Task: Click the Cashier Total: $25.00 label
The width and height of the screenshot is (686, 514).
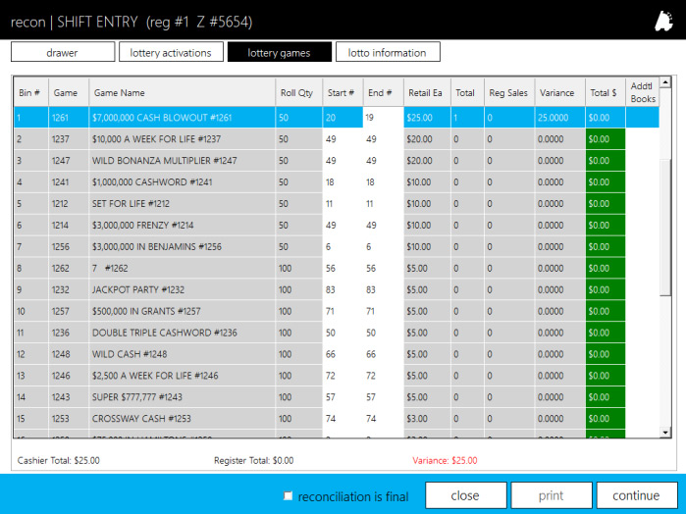Action: (x=59, y=460)
